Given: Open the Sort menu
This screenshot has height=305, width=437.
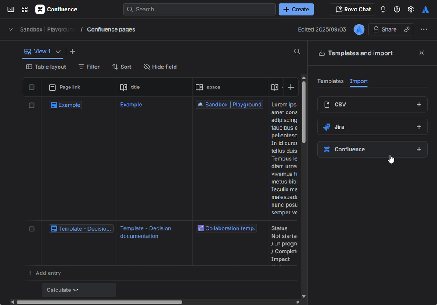Looking at the screenshot, I should click(x=122, y=67).
